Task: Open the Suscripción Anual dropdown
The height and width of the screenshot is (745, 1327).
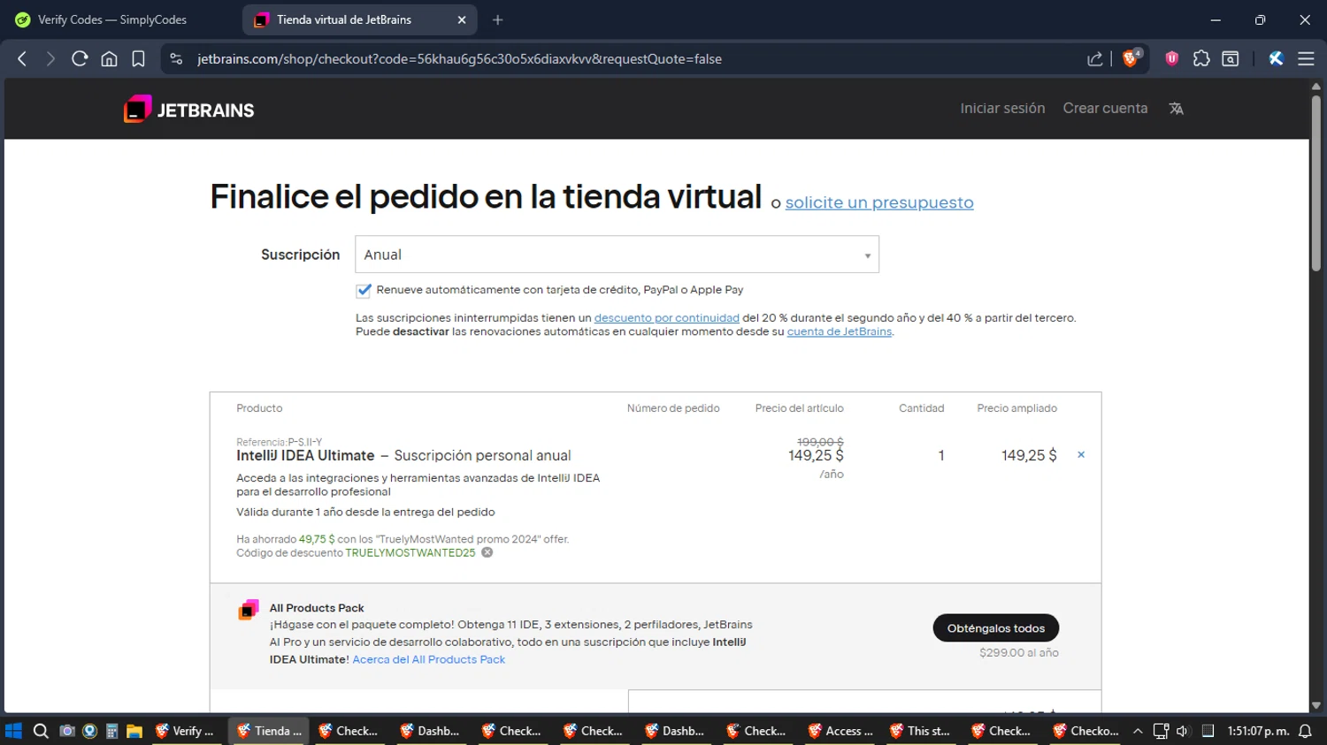Action: click(617, 255)
